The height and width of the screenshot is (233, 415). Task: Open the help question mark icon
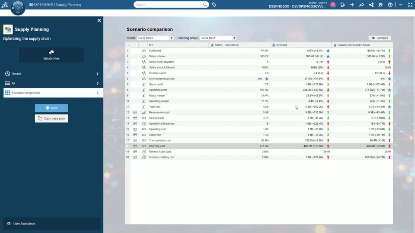click(390, 5)
